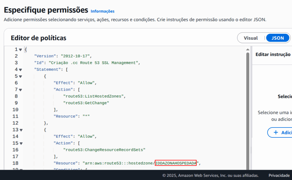Image resolution: width=292 pixels, height=180 pixels.
Task: Select line number 18 in the gutter
Action: [16, 163]
